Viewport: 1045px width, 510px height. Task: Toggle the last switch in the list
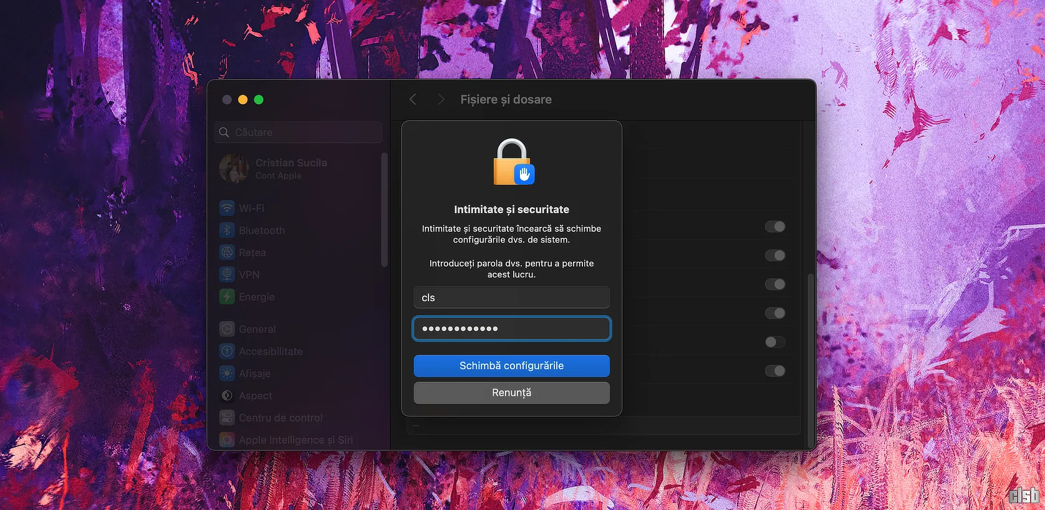(775, 371)
